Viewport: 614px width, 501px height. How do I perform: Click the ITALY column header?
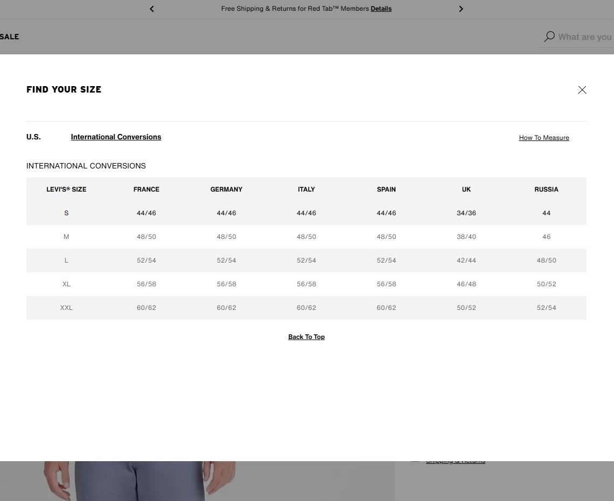(306, 189)
